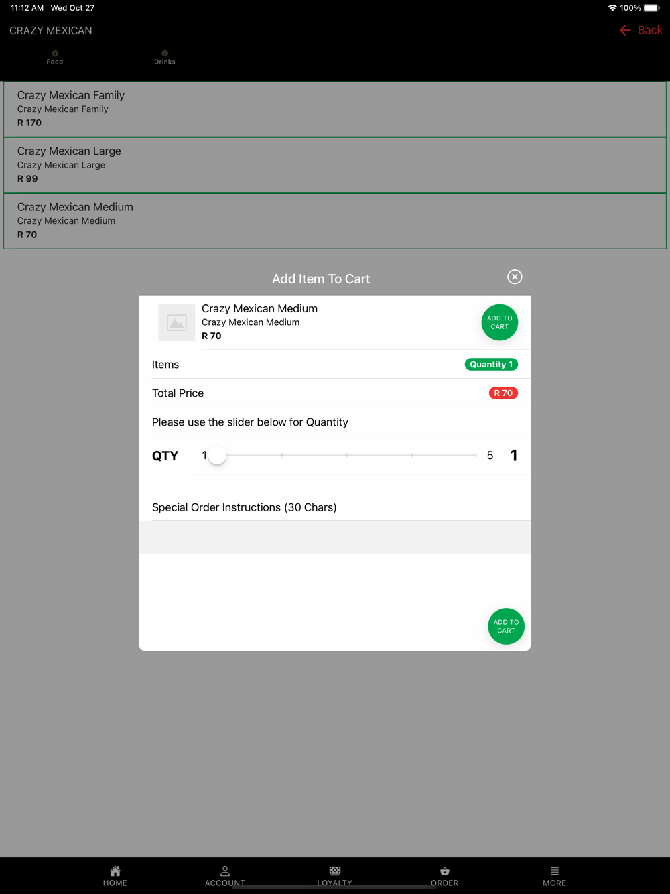Open the Loyalty badge icon
The image size is (670, 894).
click(x=335, y=871)
